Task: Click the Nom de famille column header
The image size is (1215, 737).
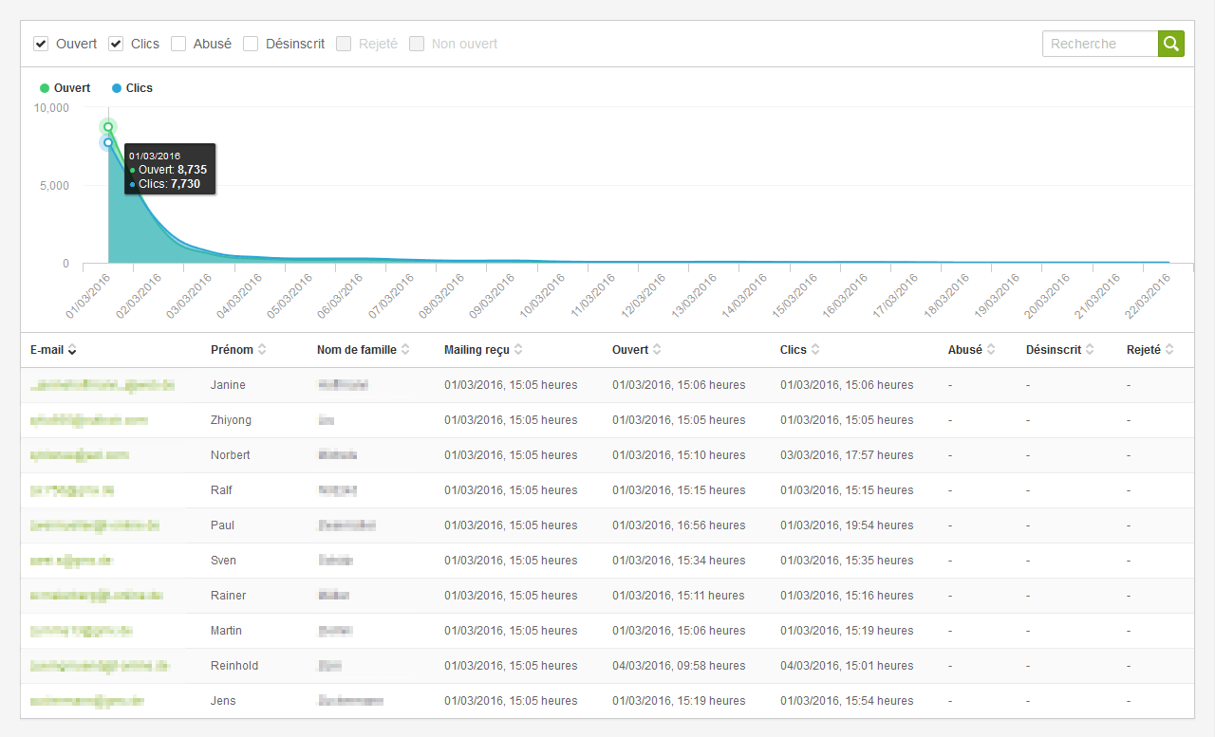Action: coord(357,350)
